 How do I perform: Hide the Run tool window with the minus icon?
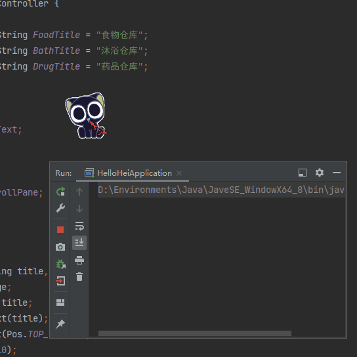337,173
